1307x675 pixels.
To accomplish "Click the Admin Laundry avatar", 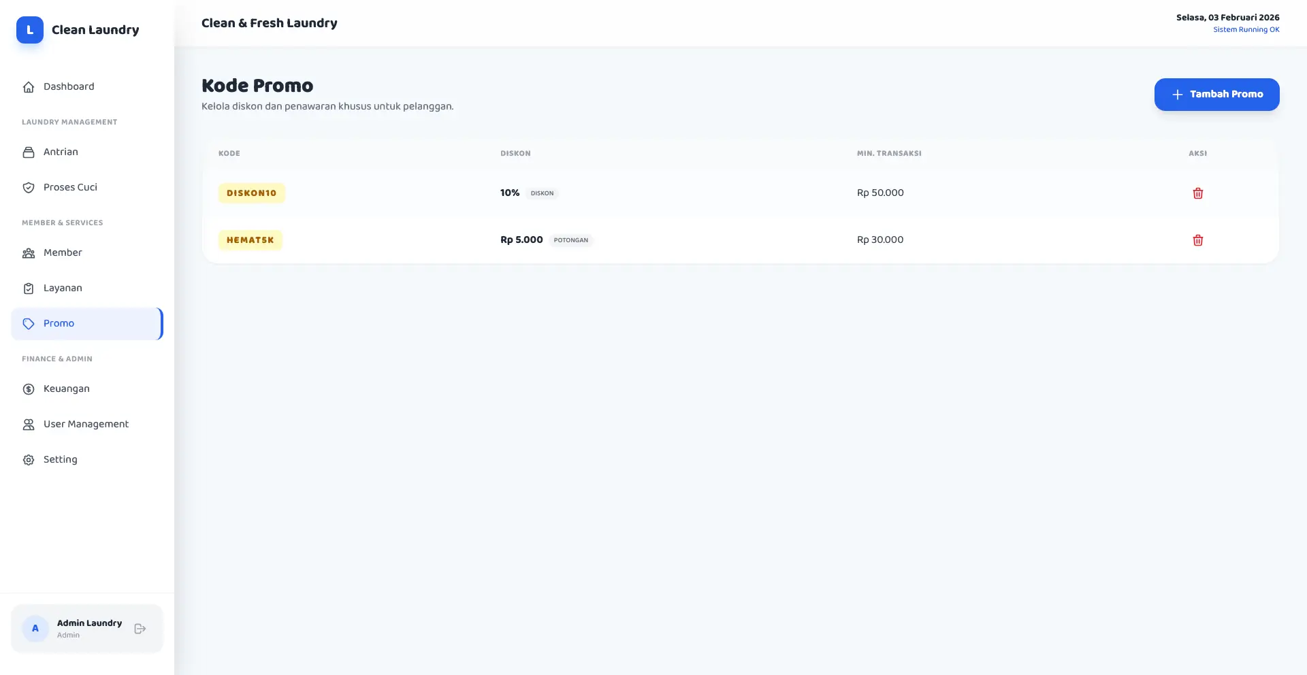I will tap(35, 629).
